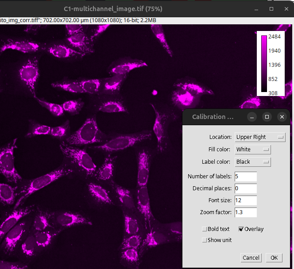Click the magenta calibration bar gradient

click(264, 64)
